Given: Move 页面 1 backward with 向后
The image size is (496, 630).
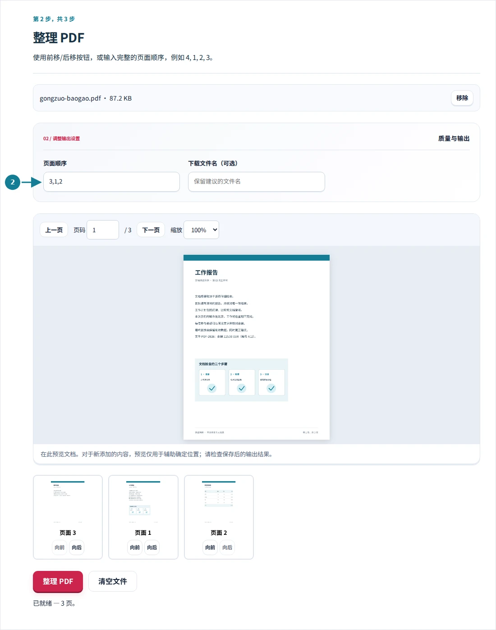Looking at the screenshot, I should [152, 547].
